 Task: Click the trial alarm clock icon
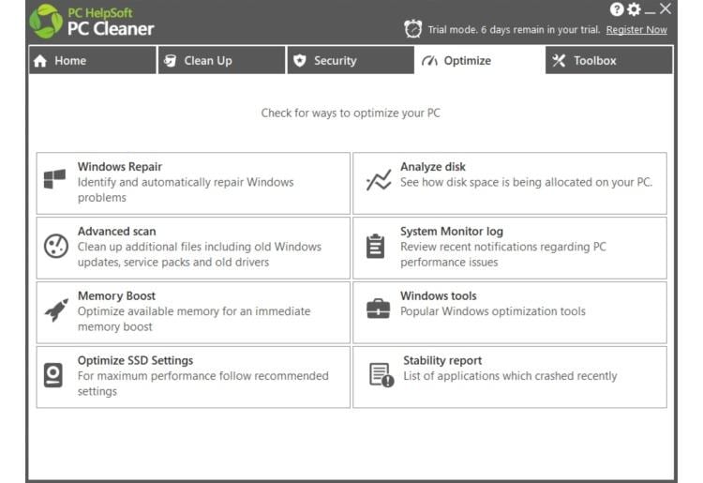[412, 29]
